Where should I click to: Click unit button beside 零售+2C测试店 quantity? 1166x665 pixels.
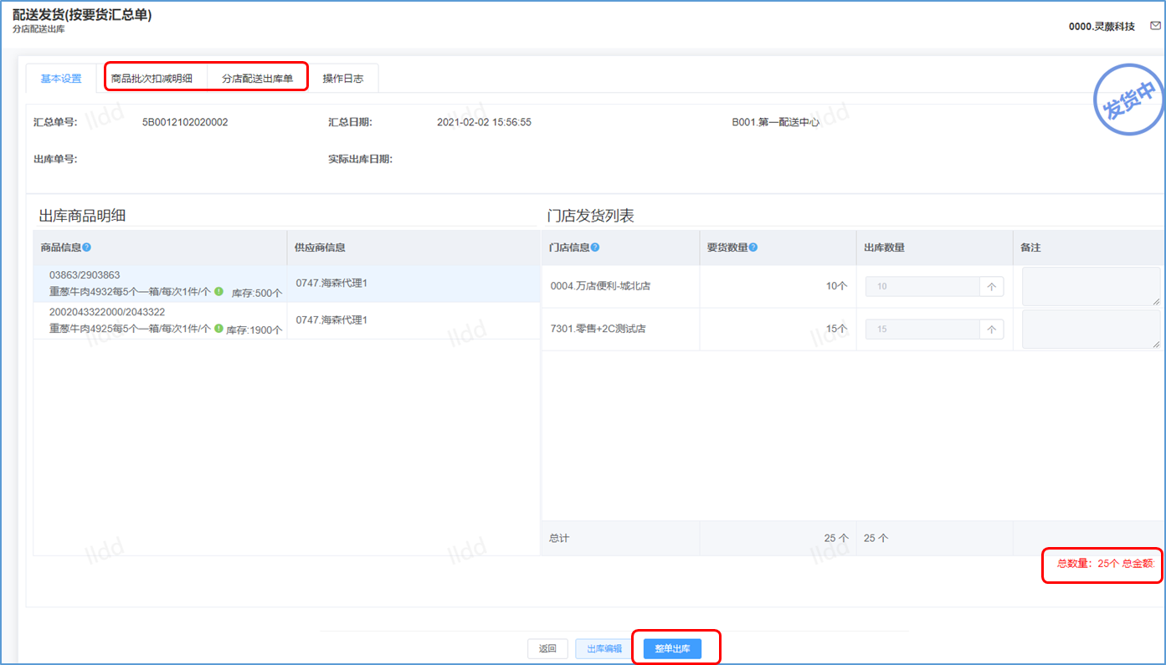pos(992,330)
